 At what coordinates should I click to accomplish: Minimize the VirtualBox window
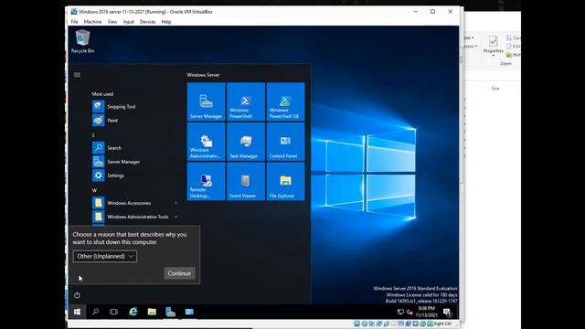415,12
